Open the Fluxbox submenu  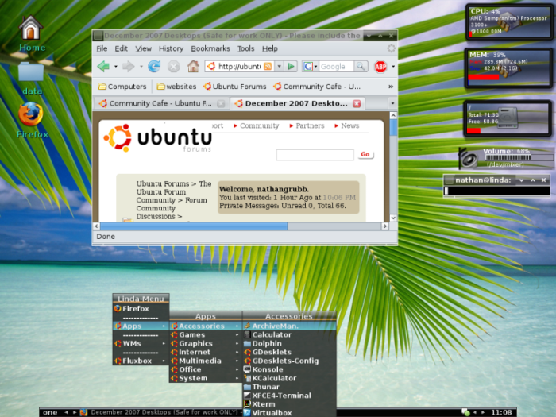(x=141, y=361)
